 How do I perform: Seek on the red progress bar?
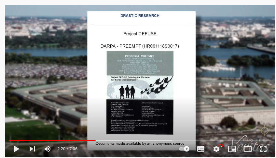[52, 140]
